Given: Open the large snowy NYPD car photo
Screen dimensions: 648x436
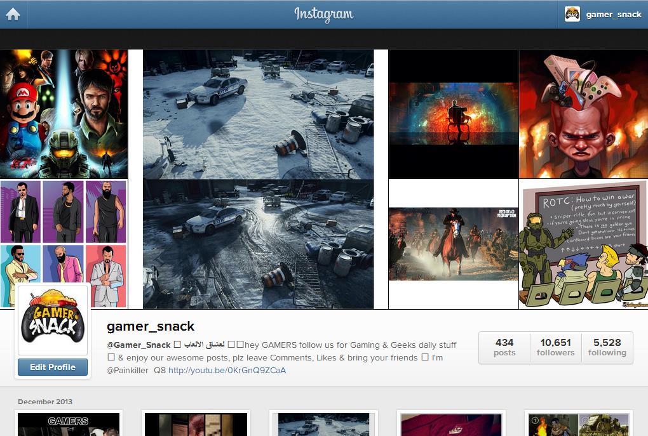Looking at the screenshot, I should click(x=259, y=179).
